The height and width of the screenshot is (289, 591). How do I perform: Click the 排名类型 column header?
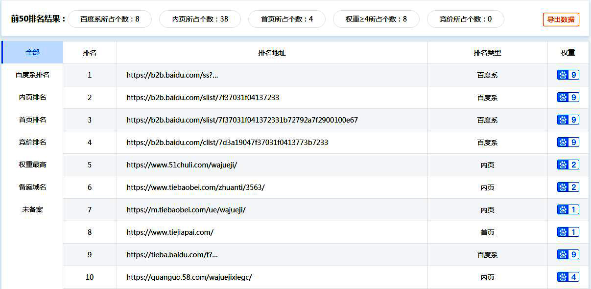pyautogui.click(x=487, y=53)
